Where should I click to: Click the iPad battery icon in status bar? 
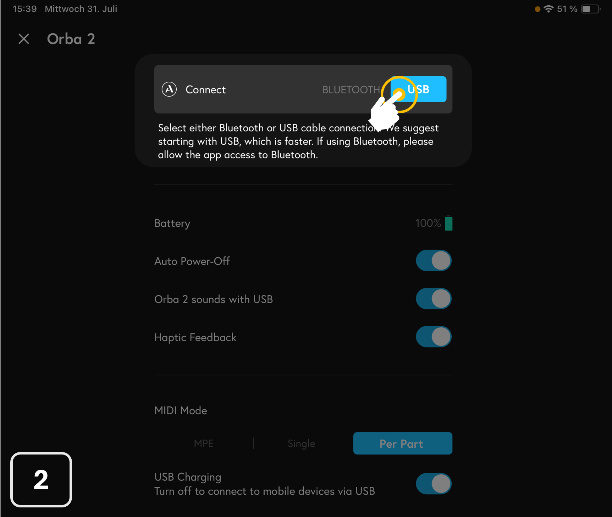click(591, 9)
